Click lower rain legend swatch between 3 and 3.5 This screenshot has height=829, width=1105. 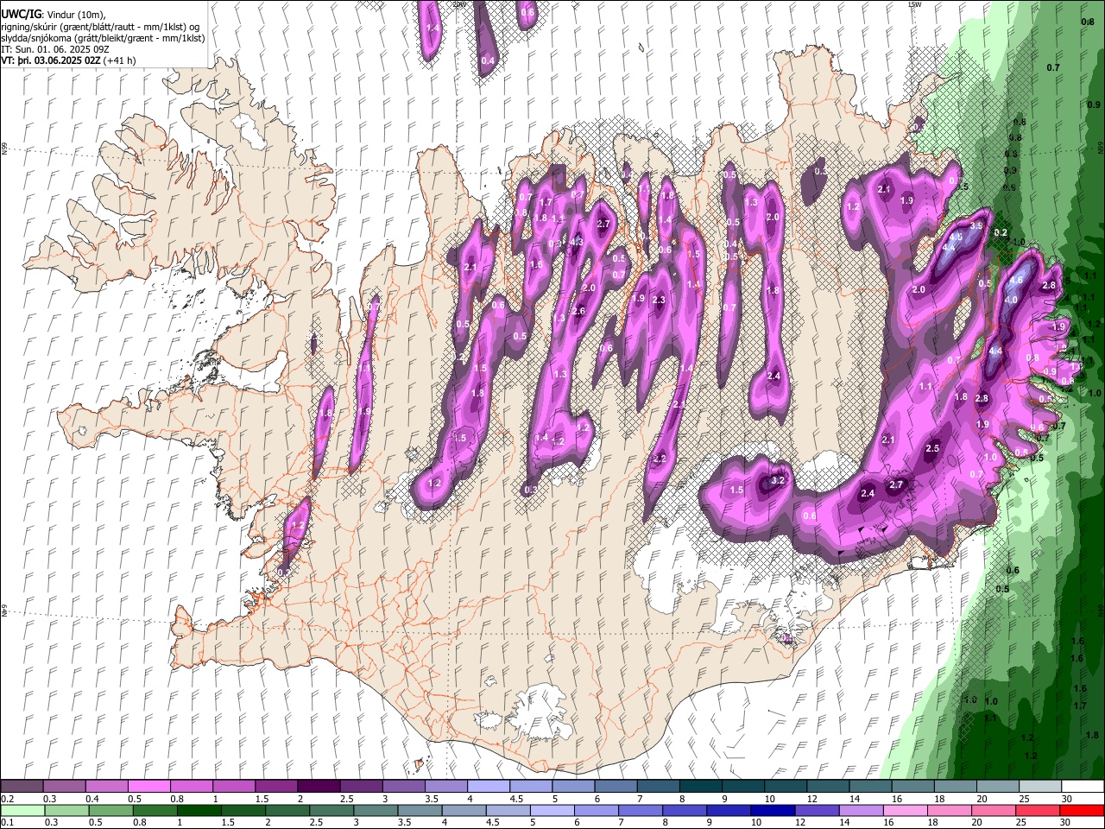(x=376, y=811)
